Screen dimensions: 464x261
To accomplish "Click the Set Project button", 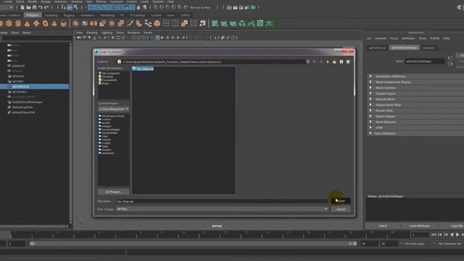I will 113,191.
